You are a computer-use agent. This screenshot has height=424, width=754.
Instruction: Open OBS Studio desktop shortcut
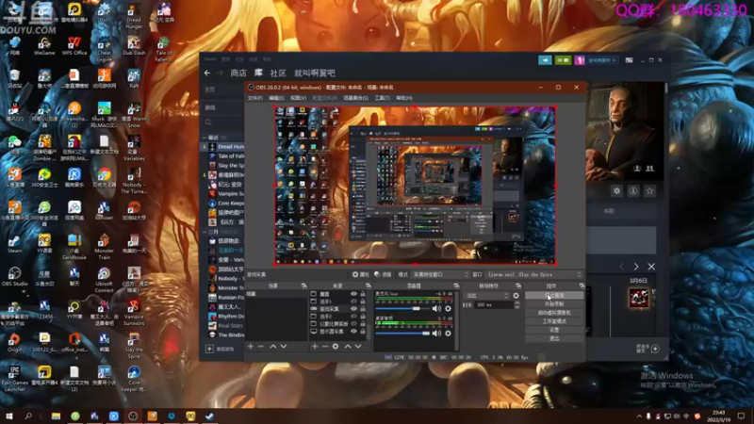[x=14, y=277]
